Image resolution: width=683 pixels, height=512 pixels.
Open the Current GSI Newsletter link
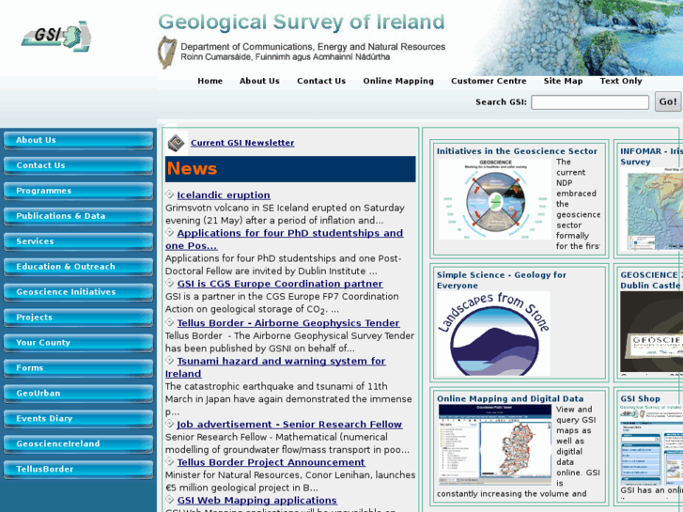(x=242, y=143)
